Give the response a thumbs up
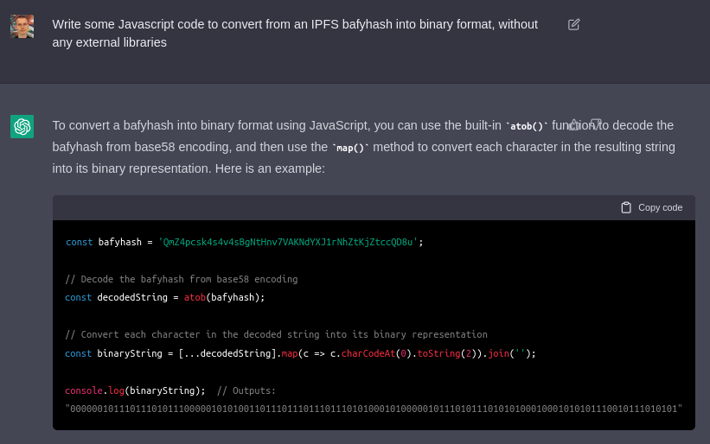710x444 pixels. coord(574,124)
